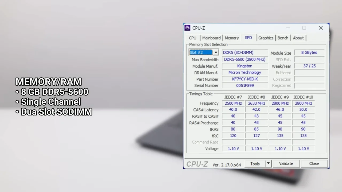
Task: Close the CPU-Z window via X
Action: tap(321, 28)
